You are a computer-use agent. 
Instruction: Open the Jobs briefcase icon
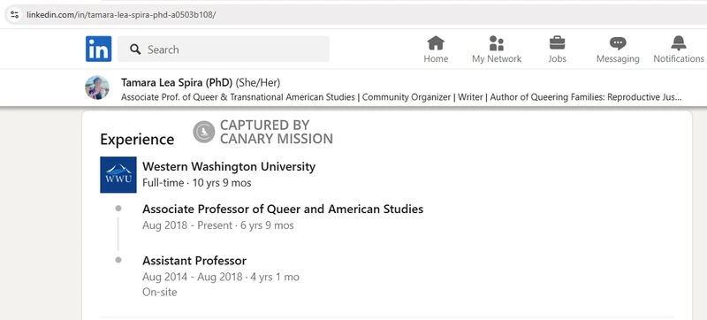[x=557, y=43]
